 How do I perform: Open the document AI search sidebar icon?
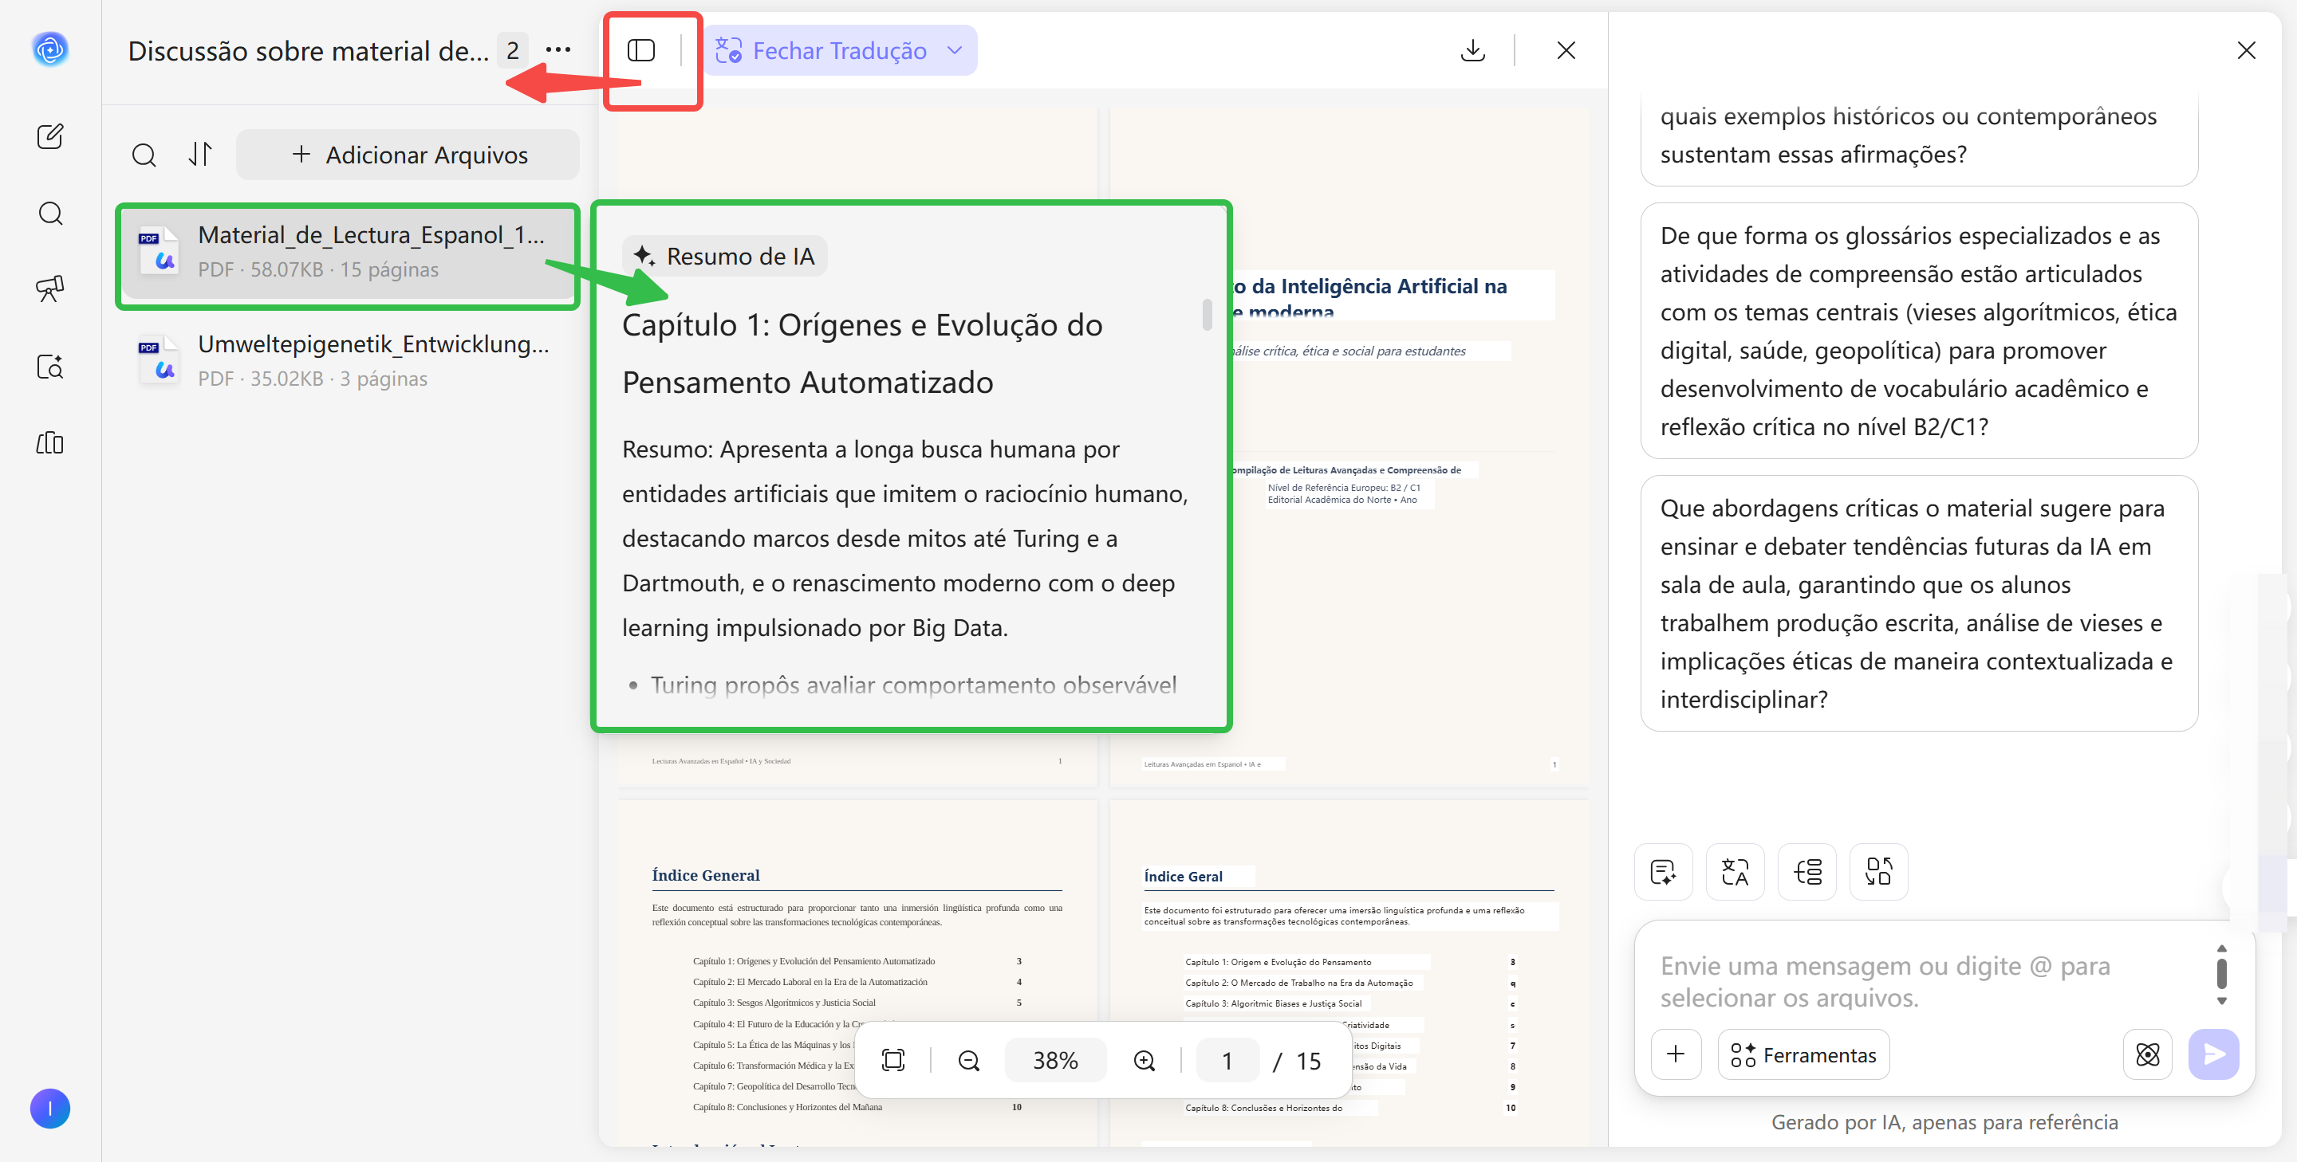(x=50, y=367)
